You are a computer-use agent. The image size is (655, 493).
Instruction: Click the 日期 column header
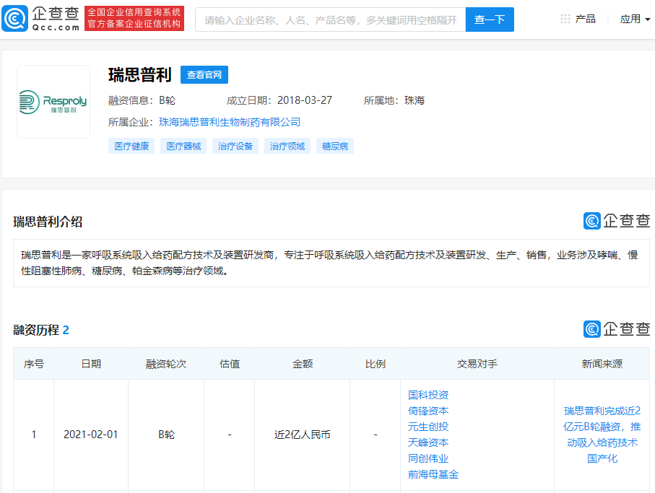tap(91, 364)
